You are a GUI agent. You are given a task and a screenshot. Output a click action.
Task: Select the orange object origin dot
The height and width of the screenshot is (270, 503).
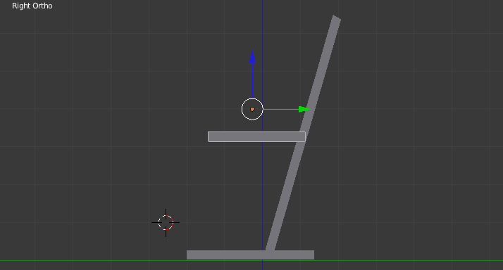[x=252, y=109]
